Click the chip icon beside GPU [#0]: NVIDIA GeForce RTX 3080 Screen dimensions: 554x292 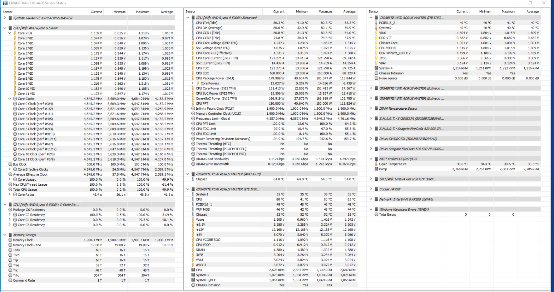coord(376,179)
